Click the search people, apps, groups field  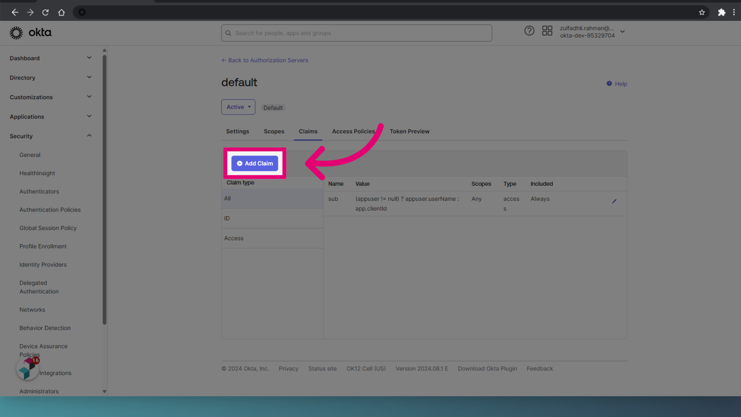coord(356,33)
